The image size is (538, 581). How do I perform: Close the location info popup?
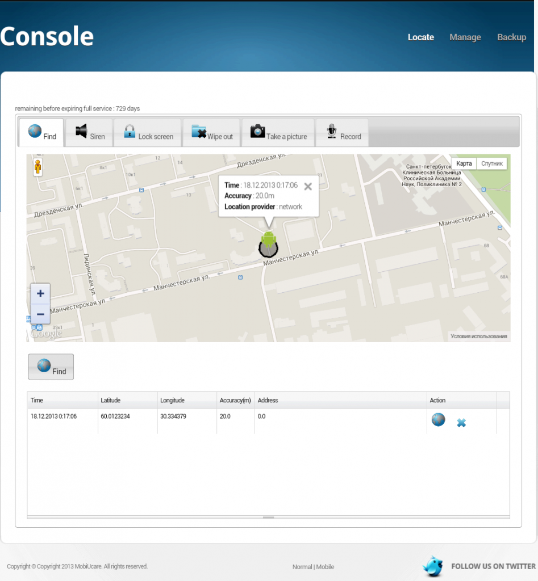tap(308, 186)
